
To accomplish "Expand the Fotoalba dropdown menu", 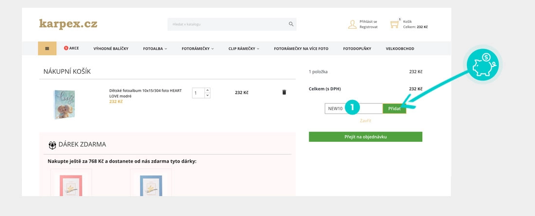I will pyautogui.click(x=155, y=49).
